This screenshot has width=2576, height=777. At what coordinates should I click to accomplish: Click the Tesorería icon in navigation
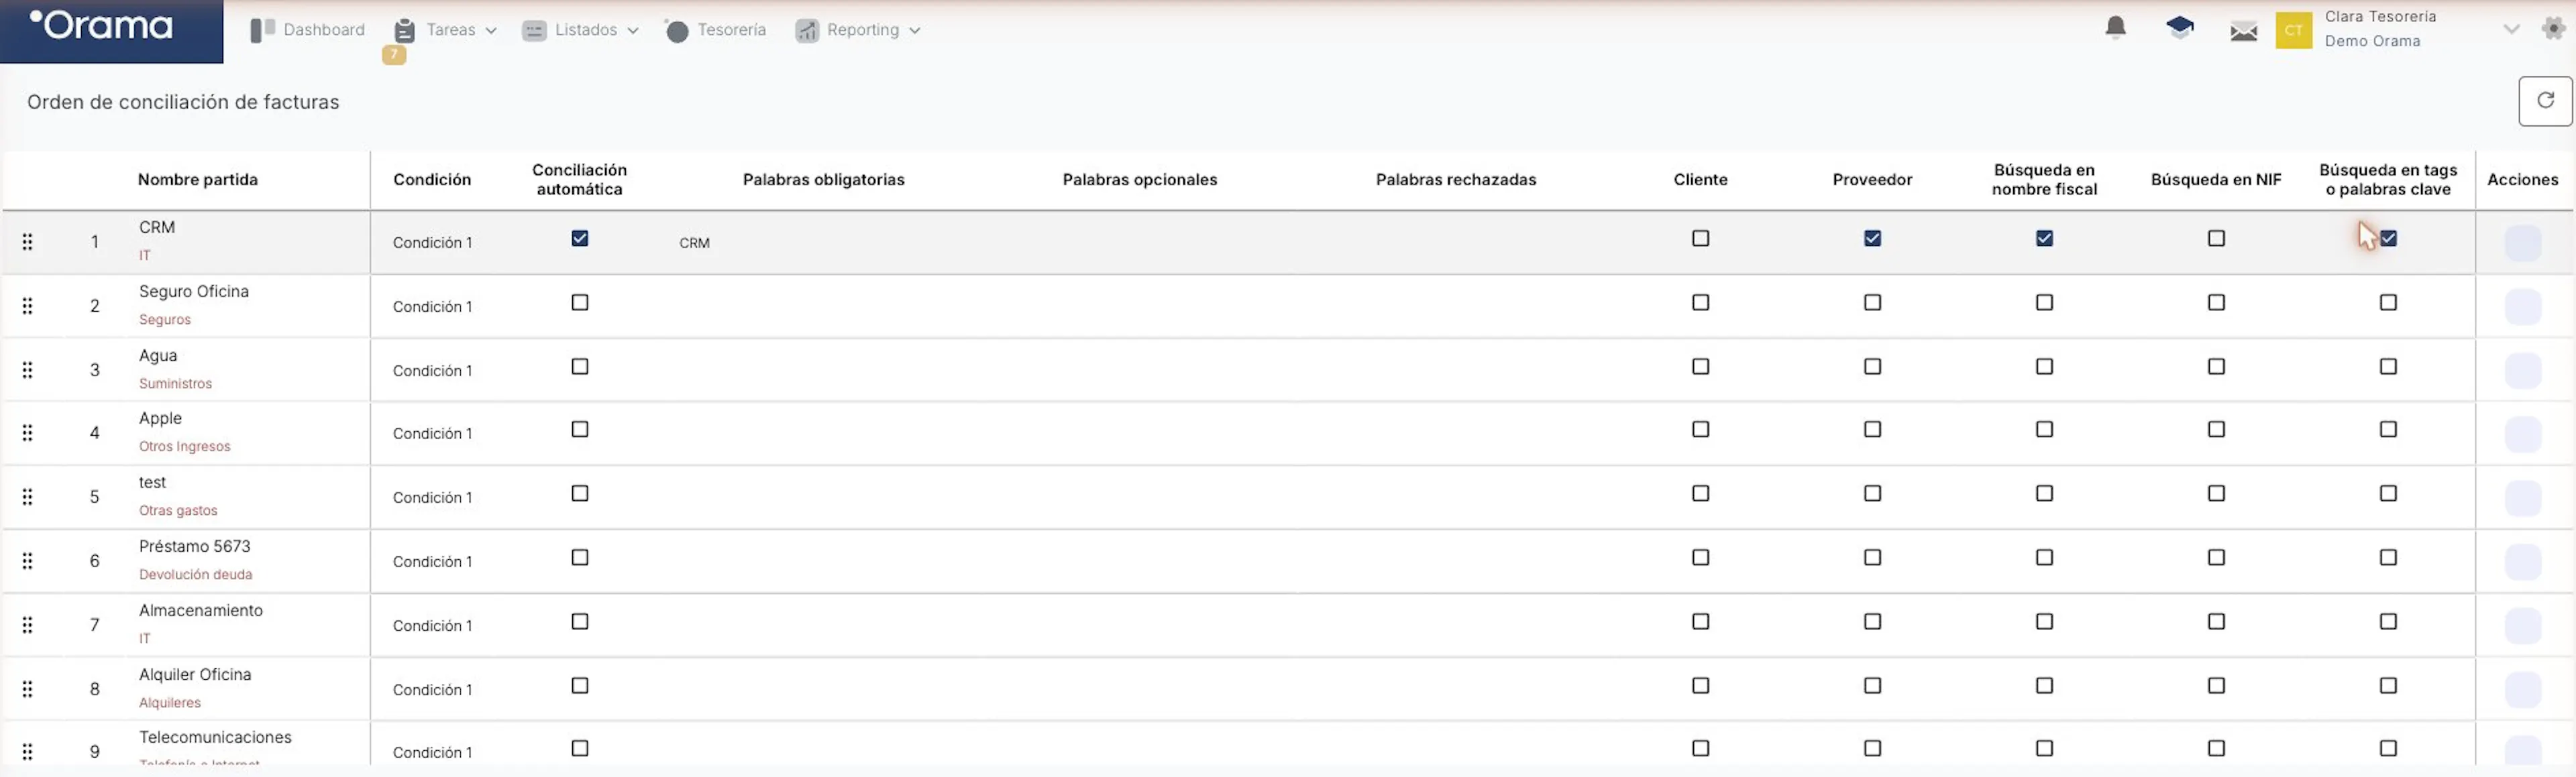(x=677, y=31)
